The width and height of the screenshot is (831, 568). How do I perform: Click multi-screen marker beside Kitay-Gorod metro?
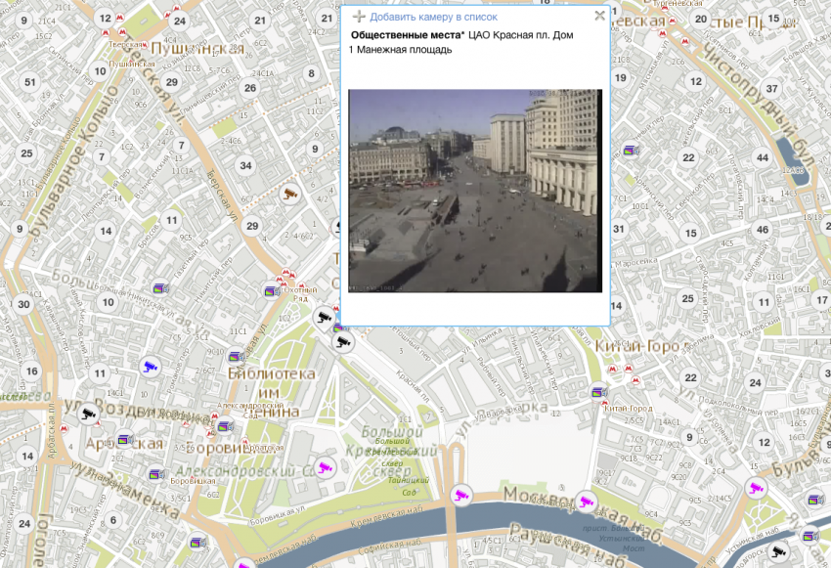point(599,392)
